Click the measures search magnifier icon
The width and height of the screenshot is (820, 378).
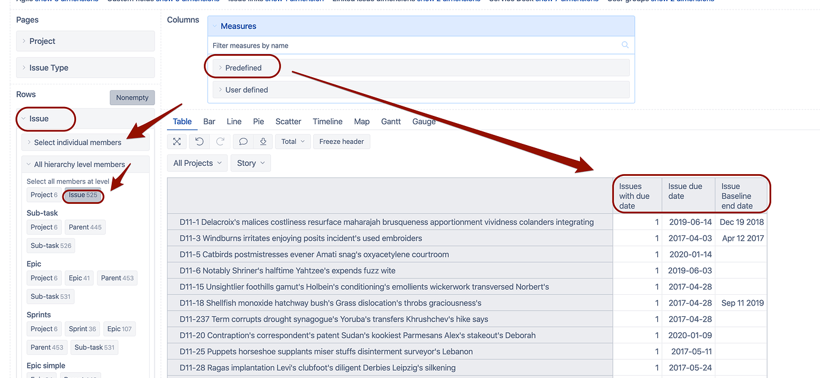point(625,45)
